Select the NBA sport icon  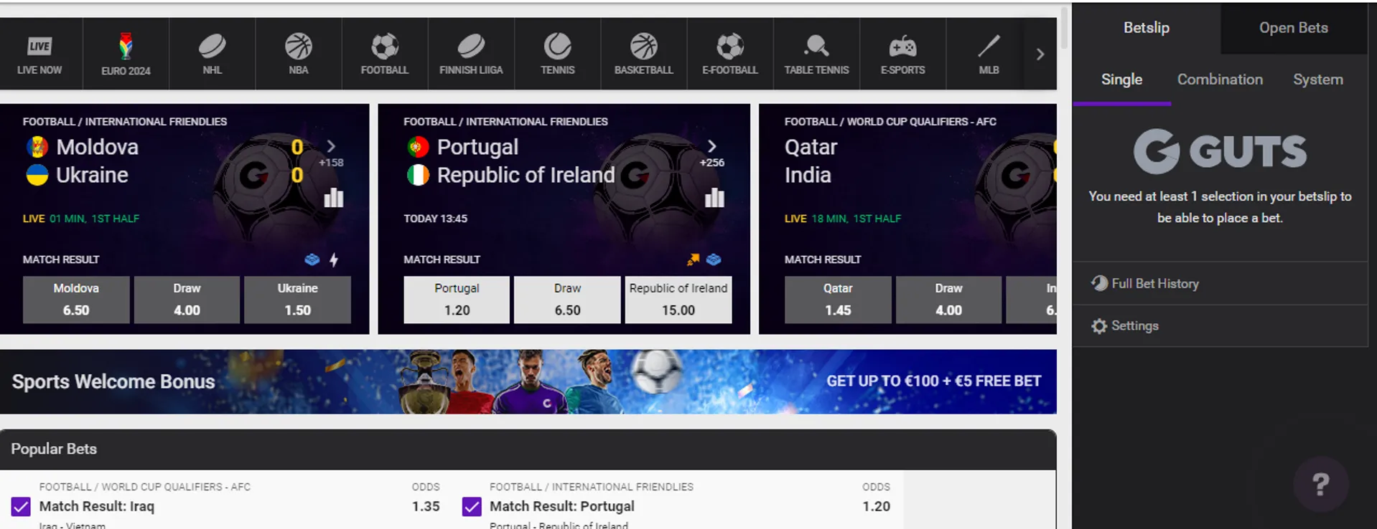tap(299, 54)
